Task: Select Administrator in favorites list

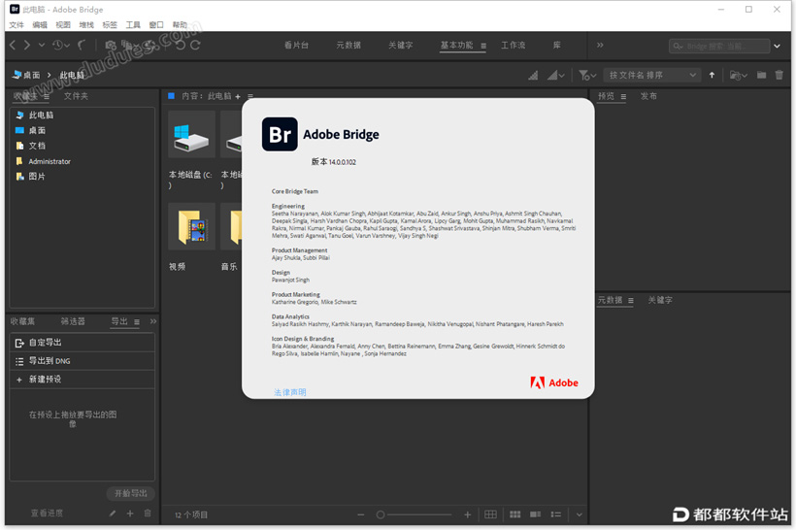Action: 50,161
